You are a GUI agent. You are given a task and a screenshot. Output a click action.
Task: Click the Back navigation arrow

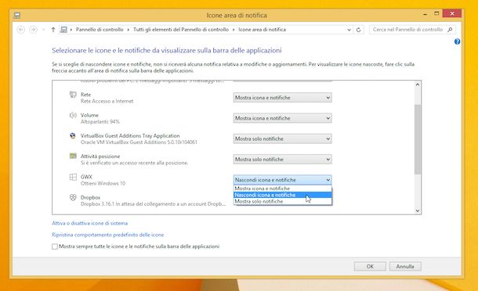(x=20, y=30)
